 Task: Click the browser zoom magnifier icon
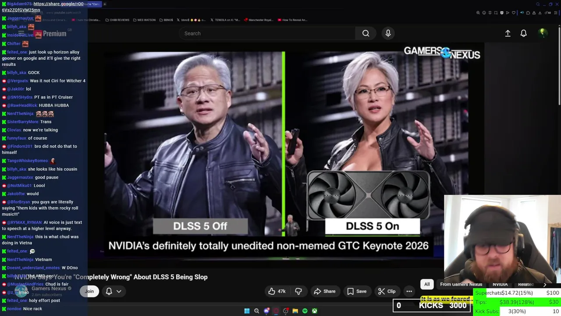click(478, 13)
